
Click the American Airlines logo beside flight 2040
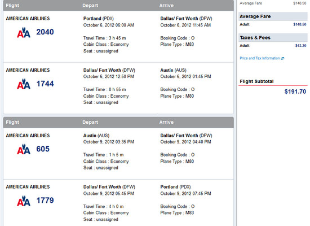[24, 33]
